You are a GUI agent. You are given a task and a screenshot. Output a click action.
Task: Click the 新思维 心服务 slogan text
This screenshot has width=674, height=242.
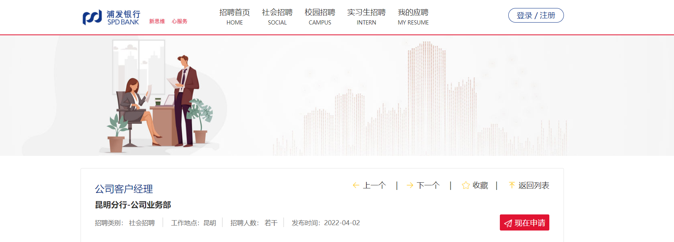pyautogui.click(x=168, y=21)
